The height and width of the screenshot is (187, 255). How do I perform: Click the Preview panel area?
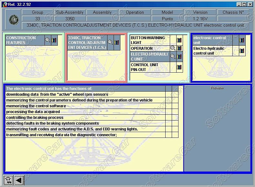[x=217, y=129]
